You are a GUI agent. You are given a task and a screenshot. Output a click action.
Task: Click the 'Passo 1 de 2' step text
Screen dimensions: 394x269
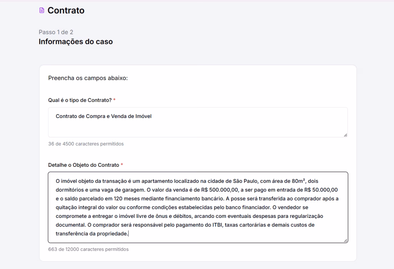[56, 32]
